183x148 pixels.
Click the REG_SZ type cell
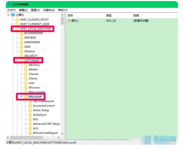tap(111, 21)
